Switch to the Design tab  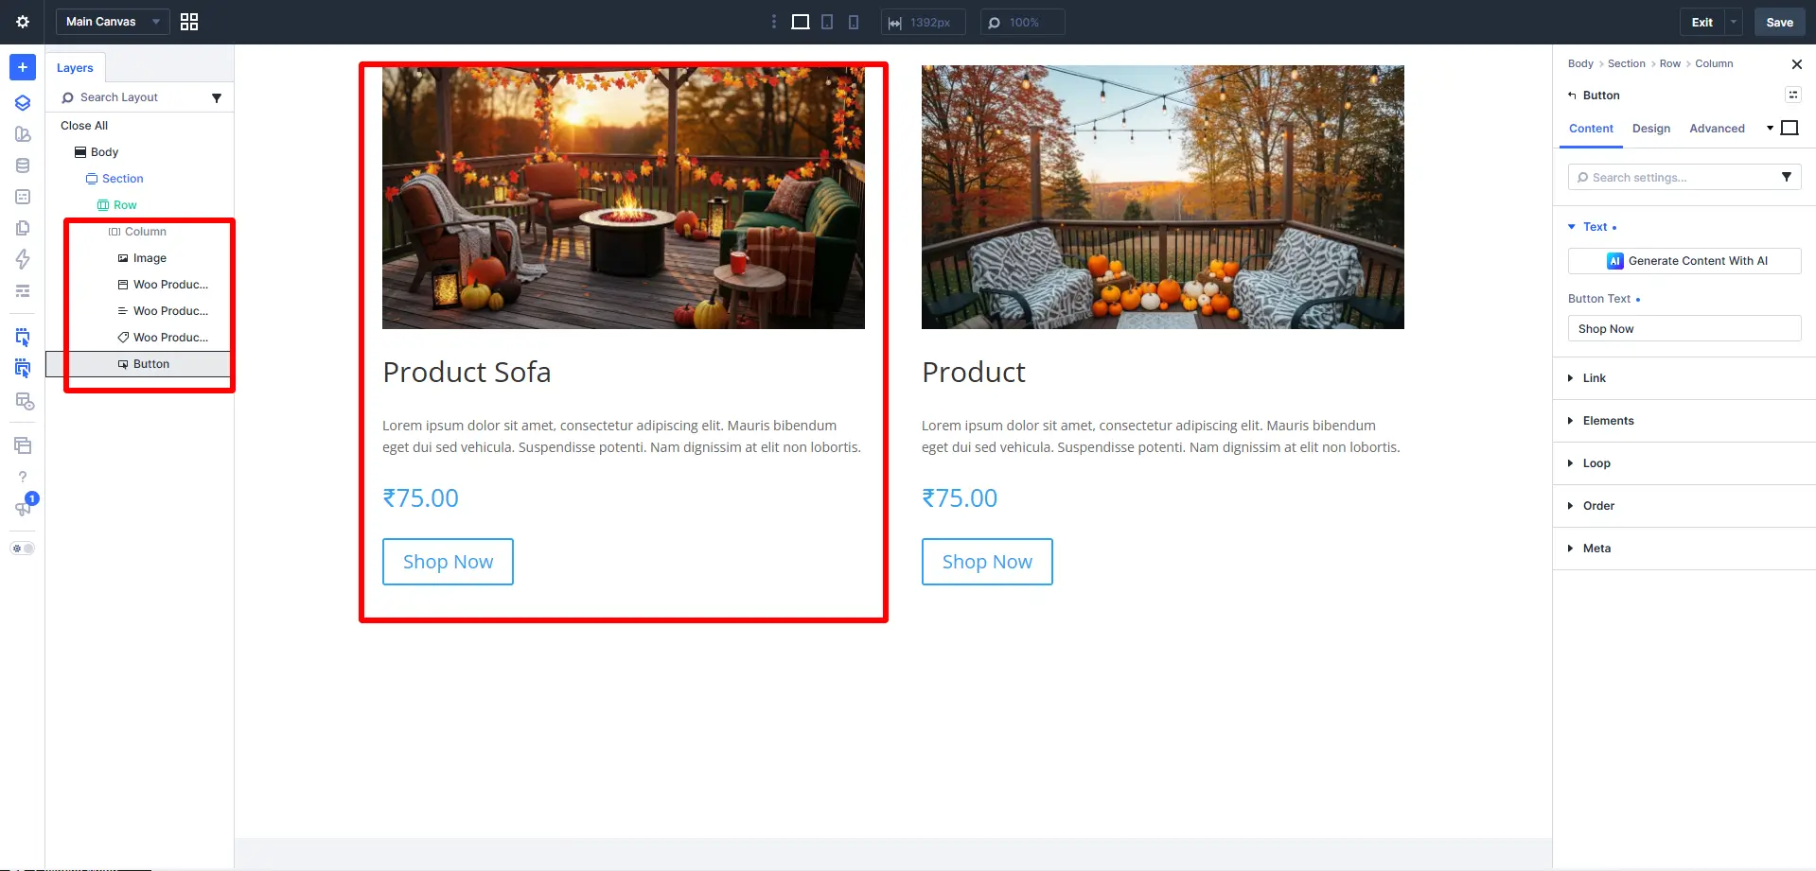click(1651, 129)
